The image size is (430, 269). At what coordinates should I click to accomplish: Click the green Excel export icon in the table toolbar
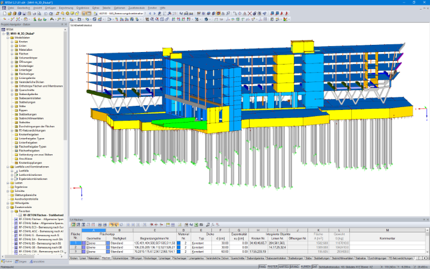point(196,225)
